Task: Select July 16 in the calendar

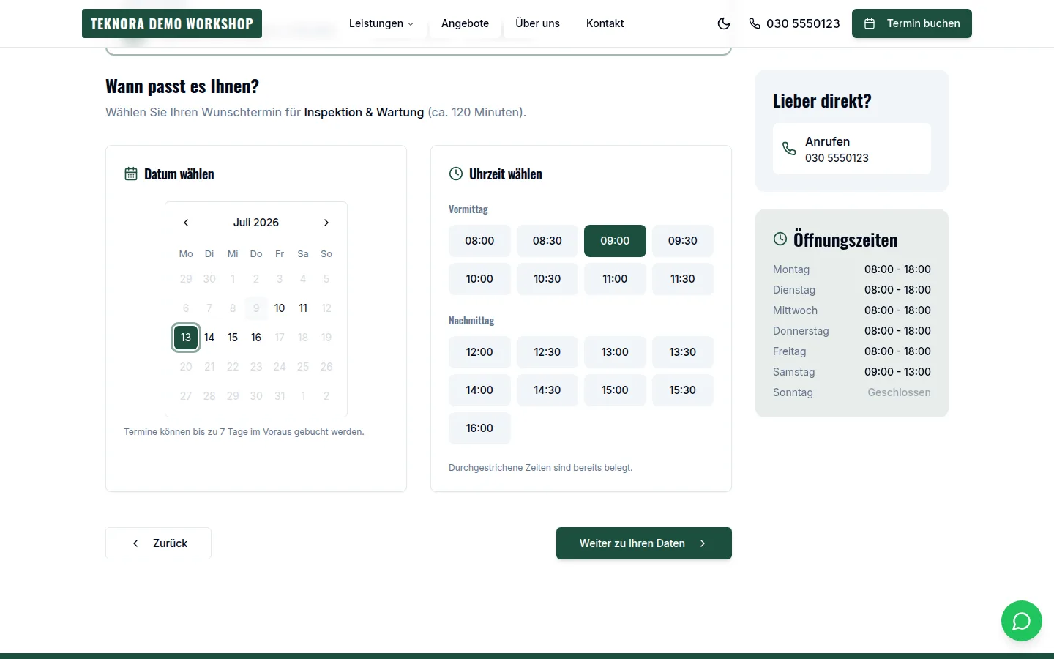Action: pyautogui.click(x=256, y=338)
